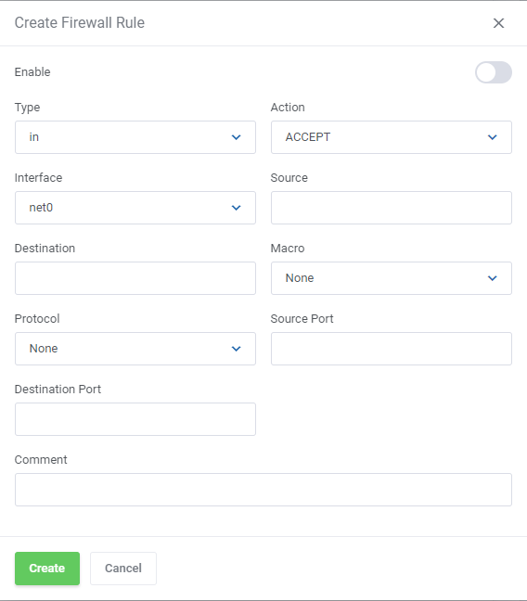This screenshot has height=601, width=527.
Task: Open the Interface dropdown showing net0
Action: 135,208
